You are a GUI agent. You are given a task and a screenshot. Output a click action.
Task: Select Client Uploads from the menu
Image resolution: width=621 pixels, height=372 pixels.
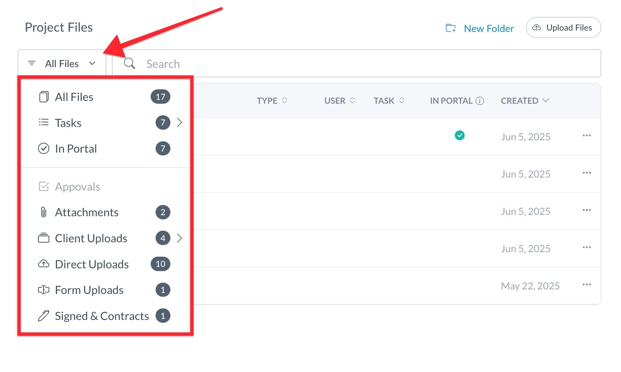[x=91, y=238]
